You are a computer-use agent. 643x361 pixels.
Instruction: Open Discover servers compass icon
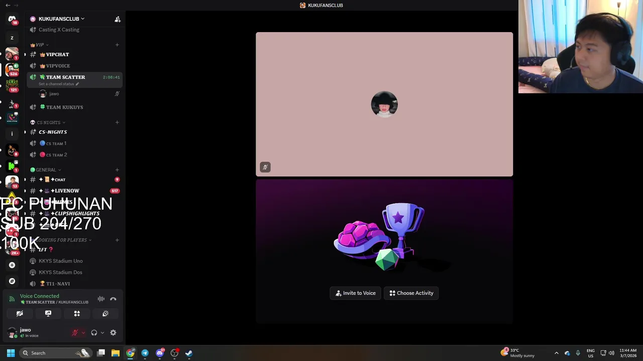coord(12,281)
